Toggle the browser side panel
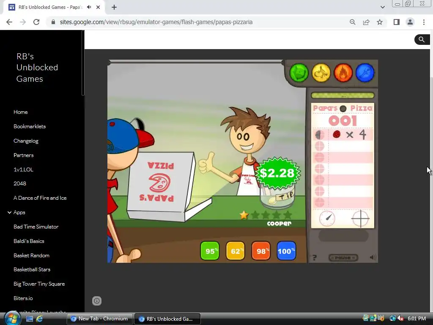The image size is (433, 325). point(397,22)
